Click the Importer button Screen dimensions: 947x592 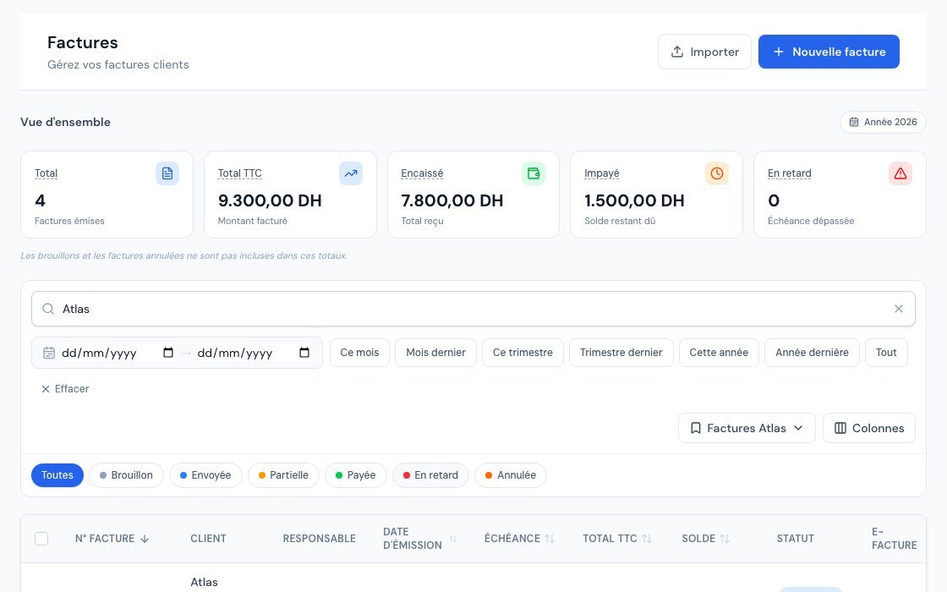(x=704, y=52)
